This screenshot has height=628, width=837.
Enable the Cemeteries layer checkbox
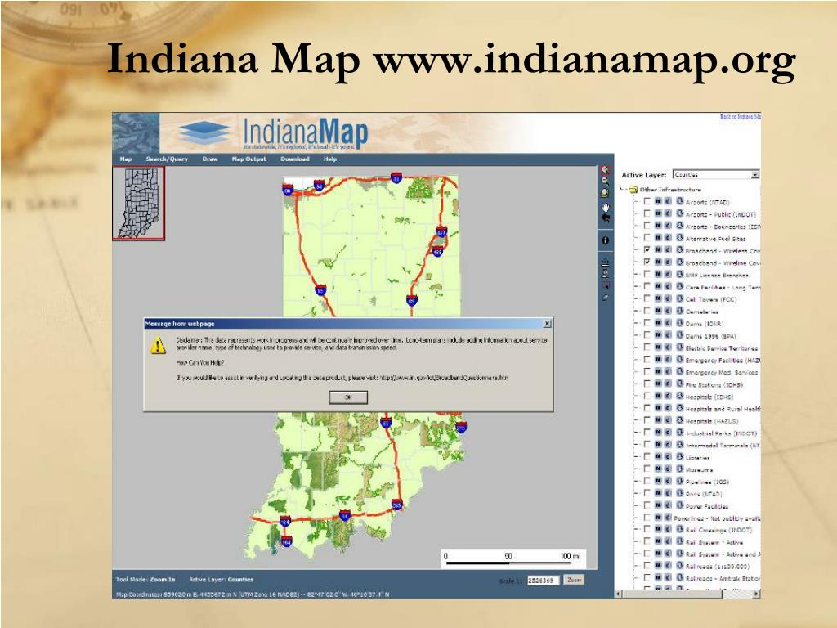pyautogui.click(x=647, y=311)
